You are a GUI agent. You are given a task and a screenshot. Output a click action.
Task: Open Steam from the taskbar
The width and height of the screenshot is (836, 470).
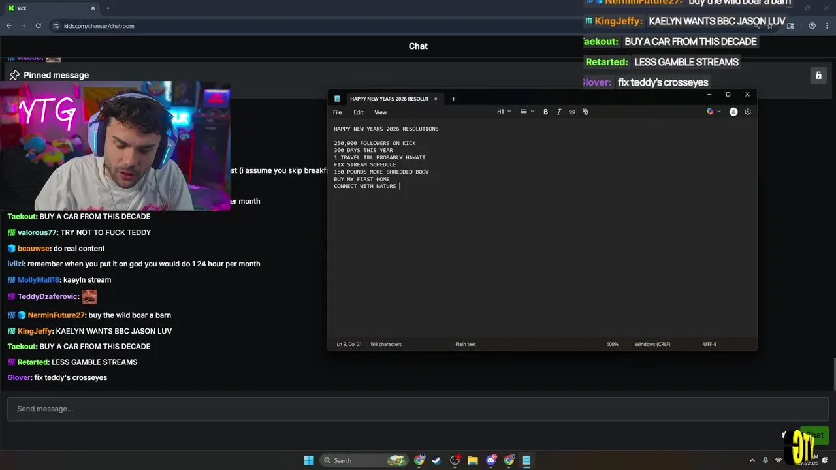436,460
